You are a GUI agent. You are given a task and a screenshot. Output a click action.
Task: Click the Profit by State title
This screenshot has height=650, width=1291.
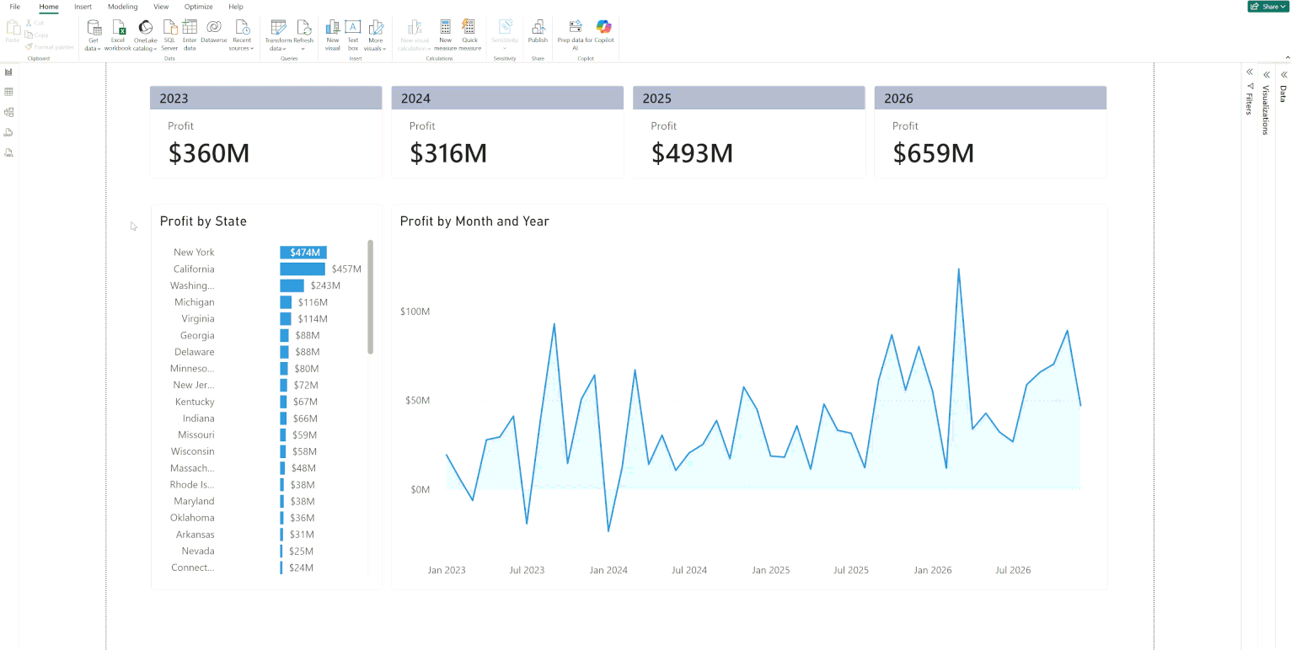click(203, 221)
